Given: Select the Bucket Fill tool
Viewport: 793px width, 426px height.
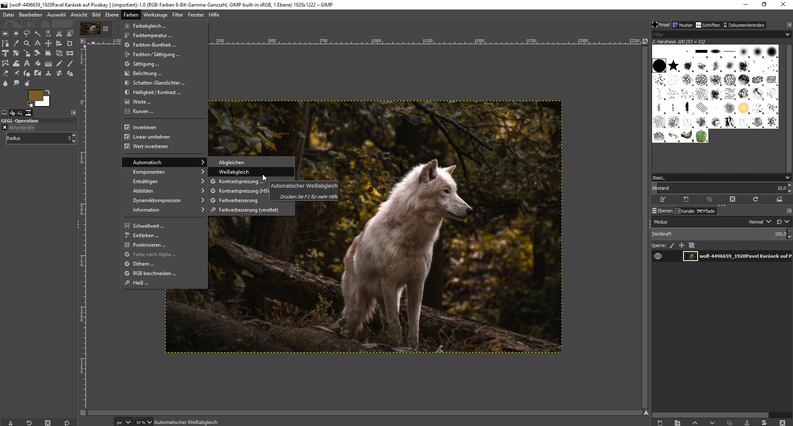Looking at the screenshot, I should [38, 63].
